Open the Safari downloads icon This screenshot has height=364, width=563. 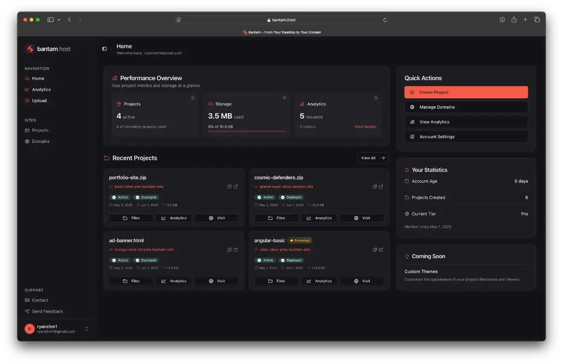pos(502,20)
